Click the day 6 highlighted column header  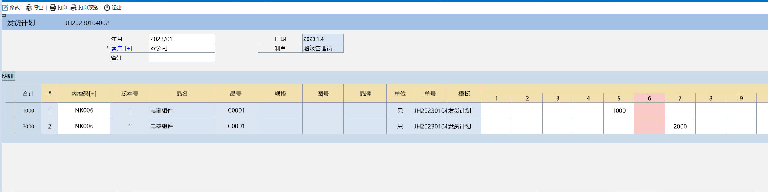click(x=649, y=98)
